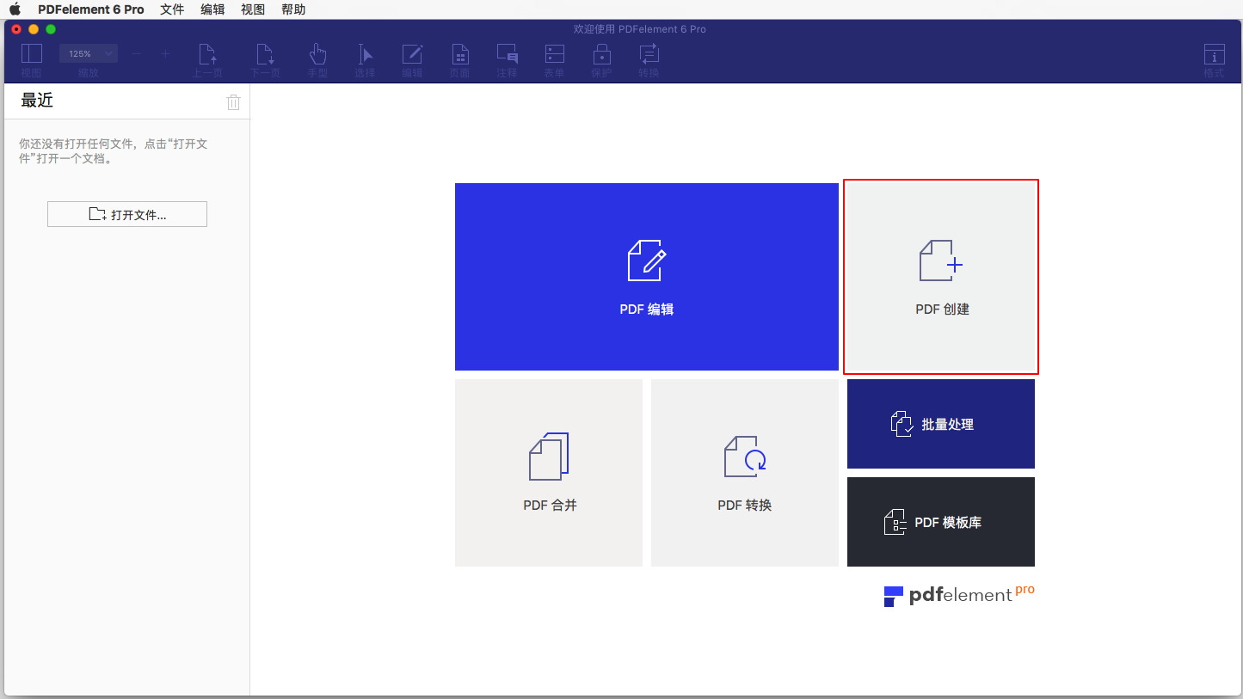This screenshot has width=1243, height=699.
Task: Open the 125% zoom level dropdown
Action: click(x=88, y=52)
